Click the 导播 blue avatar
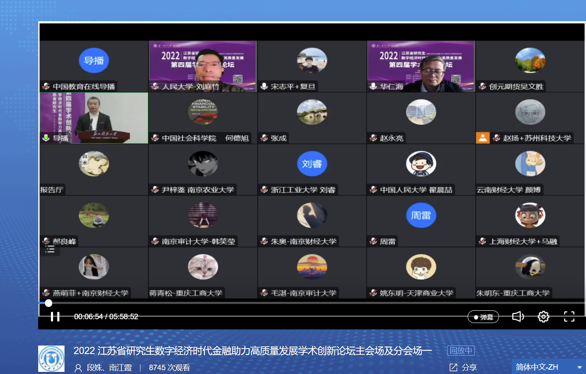This screenshot has width=586, height=374. click(94, 61)
